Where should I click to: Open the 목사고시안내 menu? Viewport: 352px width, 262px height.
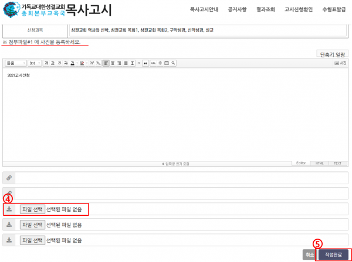204,9
